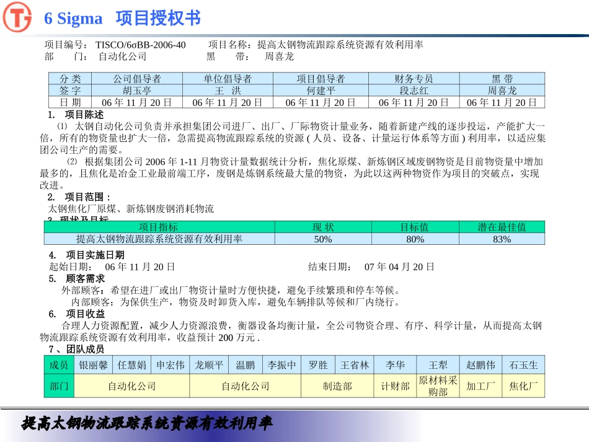589x442 pixels.
Task: Click team member '申宏伟'
Action: (170, 365)
